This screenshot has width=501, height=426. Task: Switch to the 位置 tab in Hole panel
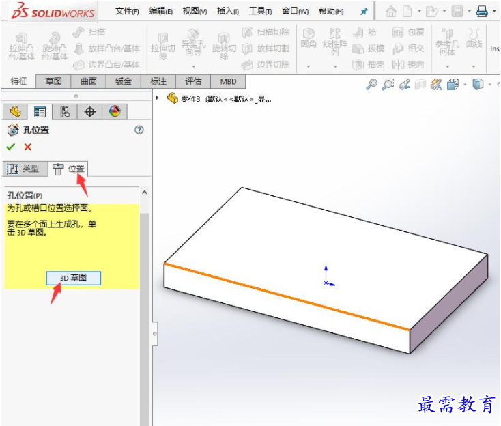pyautogui.click(x=68, y=169)
